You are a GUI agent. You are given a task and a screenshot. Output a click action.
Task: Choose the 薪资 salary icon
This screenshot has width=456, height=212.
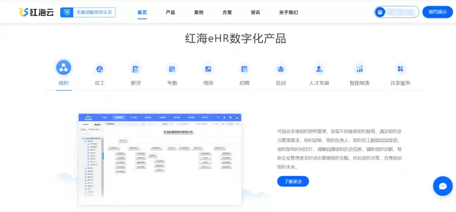tap(136, 69)
